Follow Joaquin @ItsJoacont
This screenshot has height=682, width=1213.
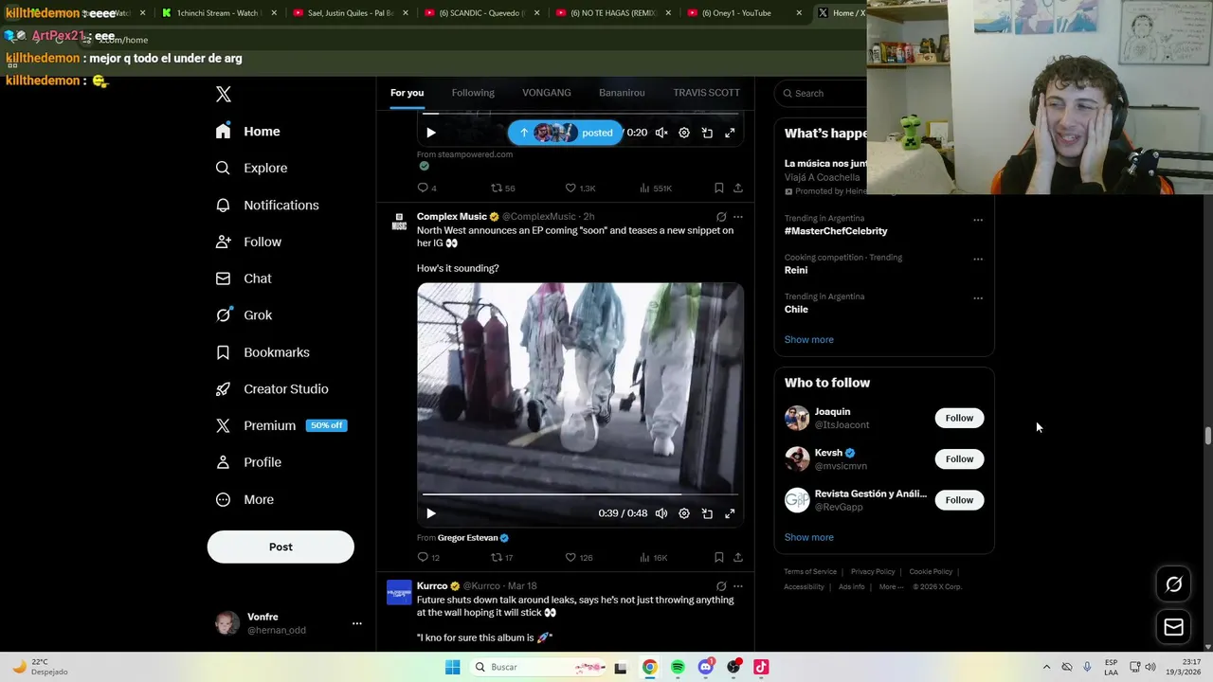pos(959,418)
